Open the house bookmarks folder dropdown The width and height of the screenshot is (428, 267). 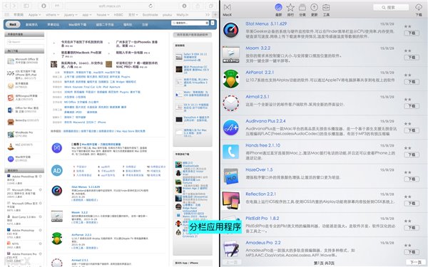[x=103, y=15]
